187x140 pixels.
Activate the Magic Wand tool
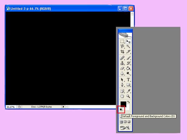(x=128, y=46)
